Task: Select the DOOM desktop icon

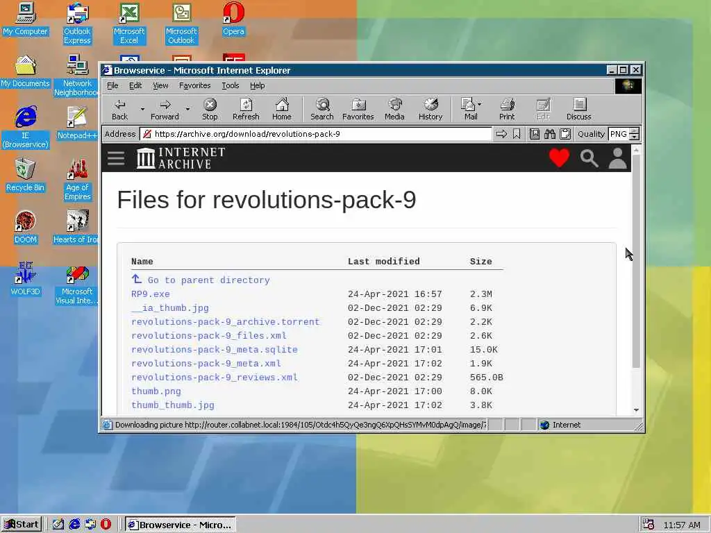Action: click(26, 227)
